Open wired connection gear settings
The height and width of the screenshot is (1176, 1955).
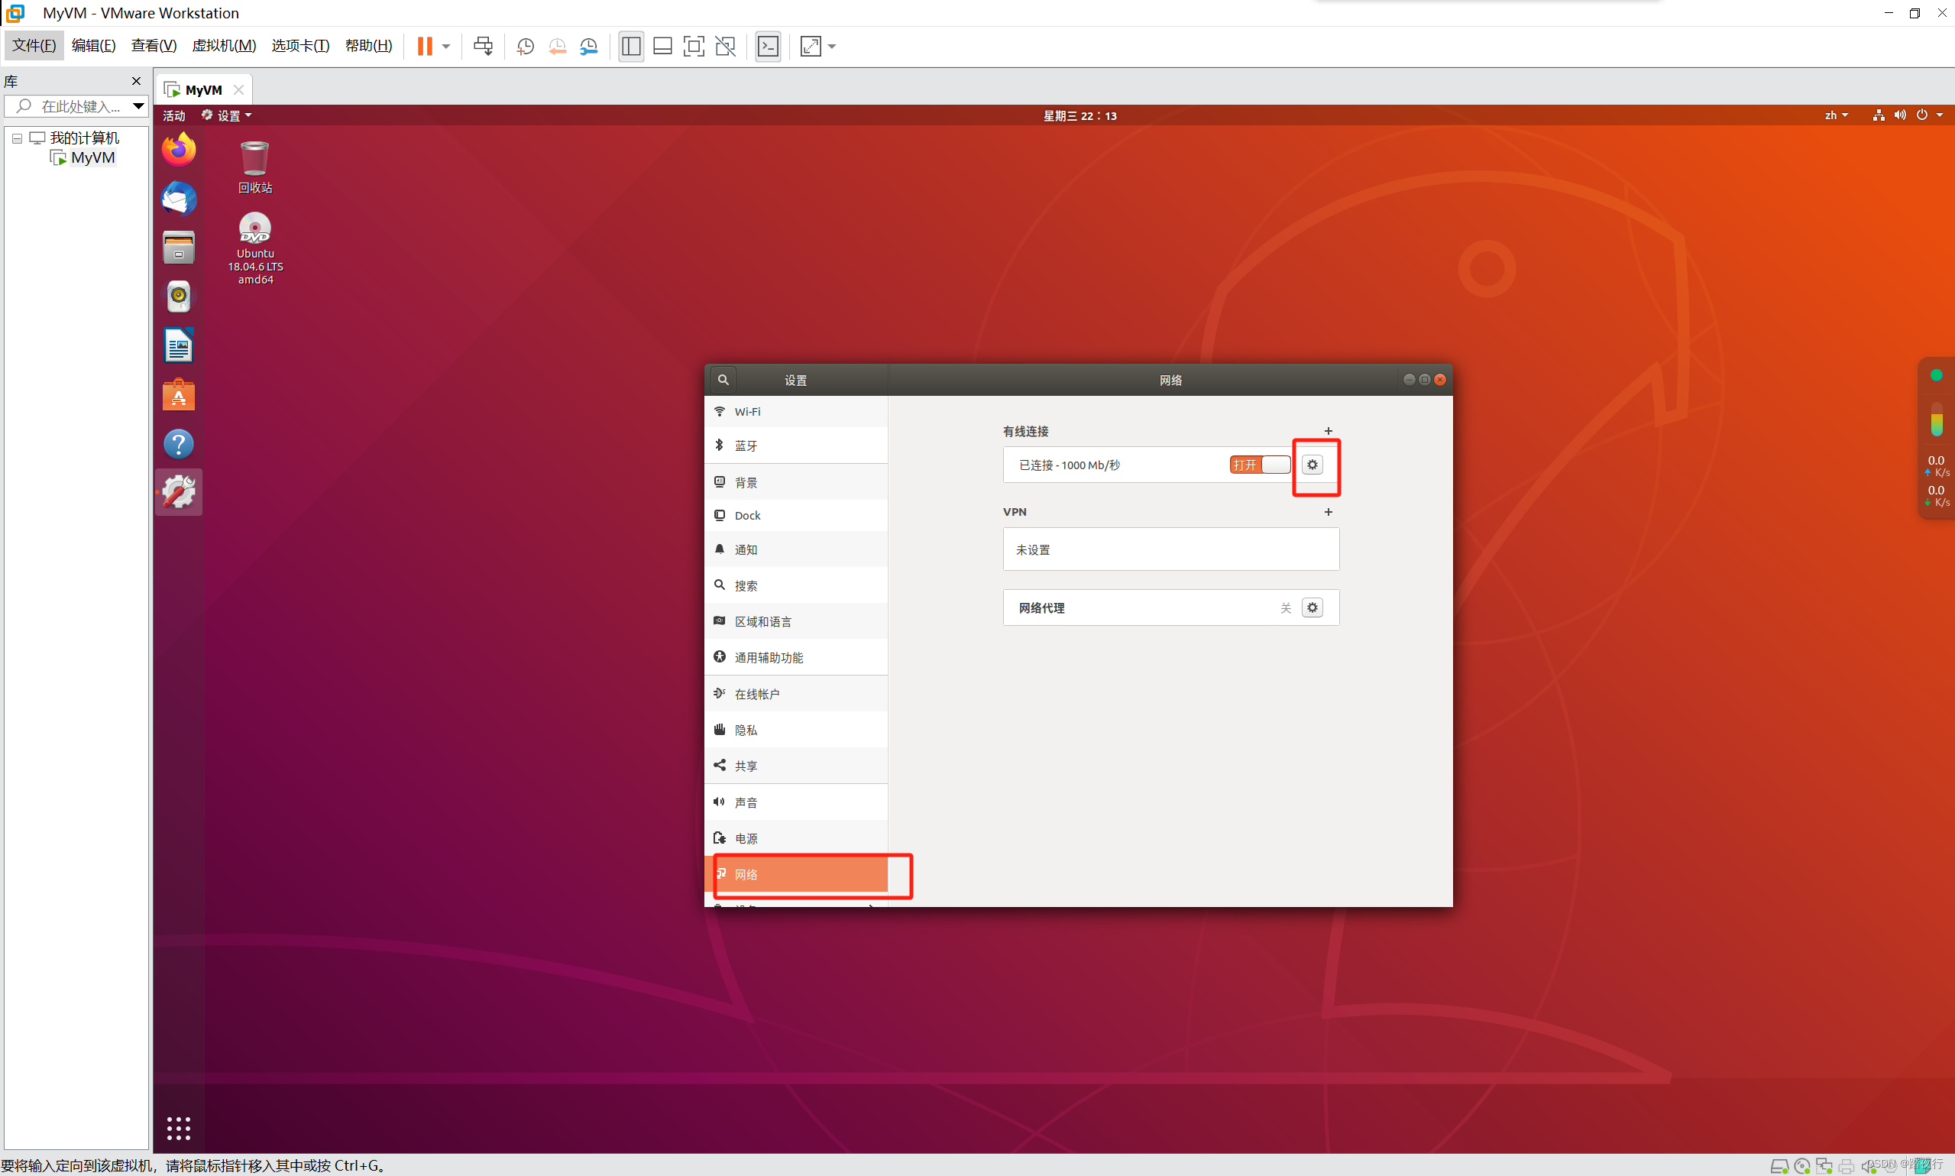(1313, 465)
